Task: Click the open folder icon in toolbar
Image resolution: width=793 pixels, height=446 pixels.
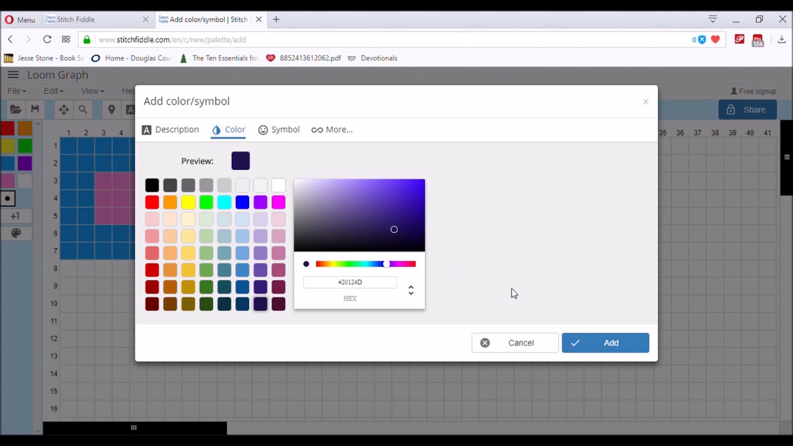Action: (x=16, y=110)
